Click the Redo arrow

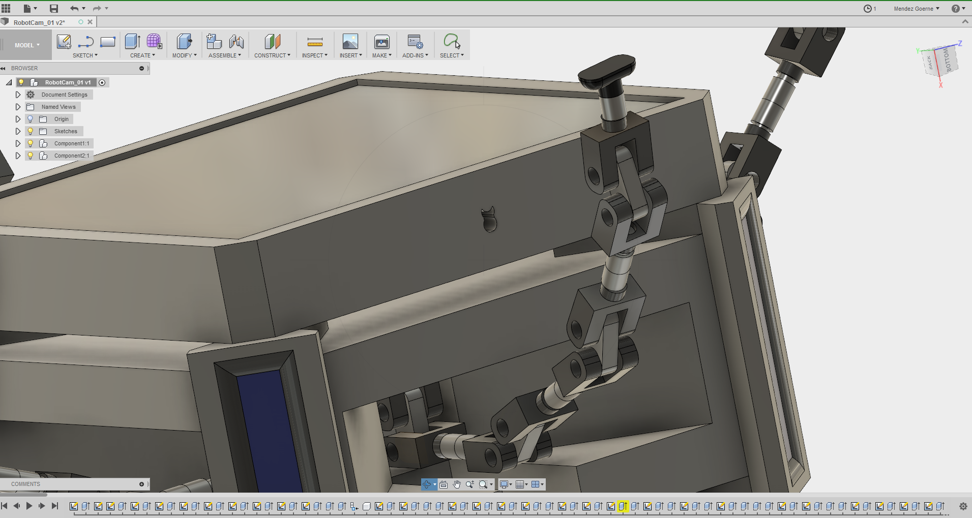[97, 8]
